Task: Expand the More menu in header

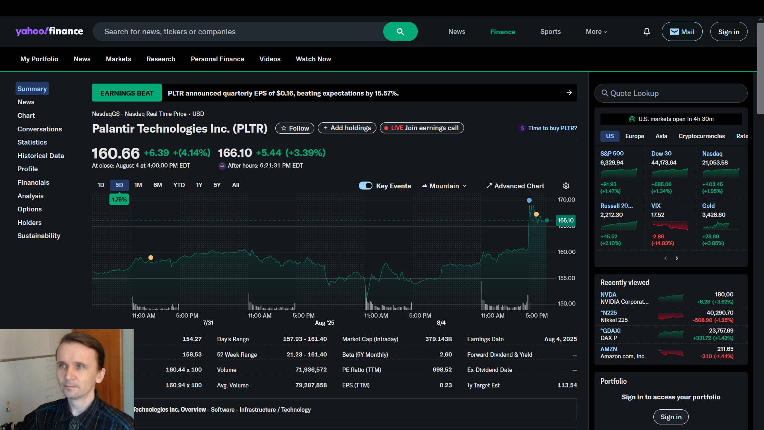Action: click(596, 32)
